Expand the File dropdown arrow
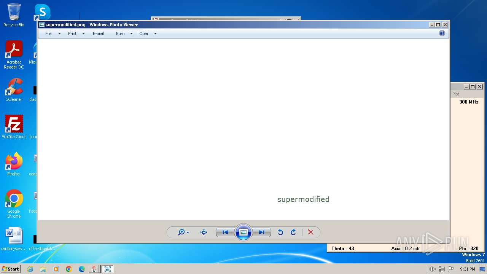The width and height of the screenshot is (487, 274). (x=59, y=34)
